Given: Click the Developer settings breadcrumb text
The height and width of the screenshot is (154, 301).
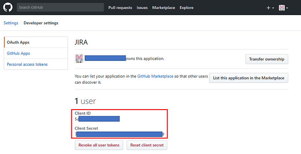Looking at the screenshot, I should click(41, 23).
